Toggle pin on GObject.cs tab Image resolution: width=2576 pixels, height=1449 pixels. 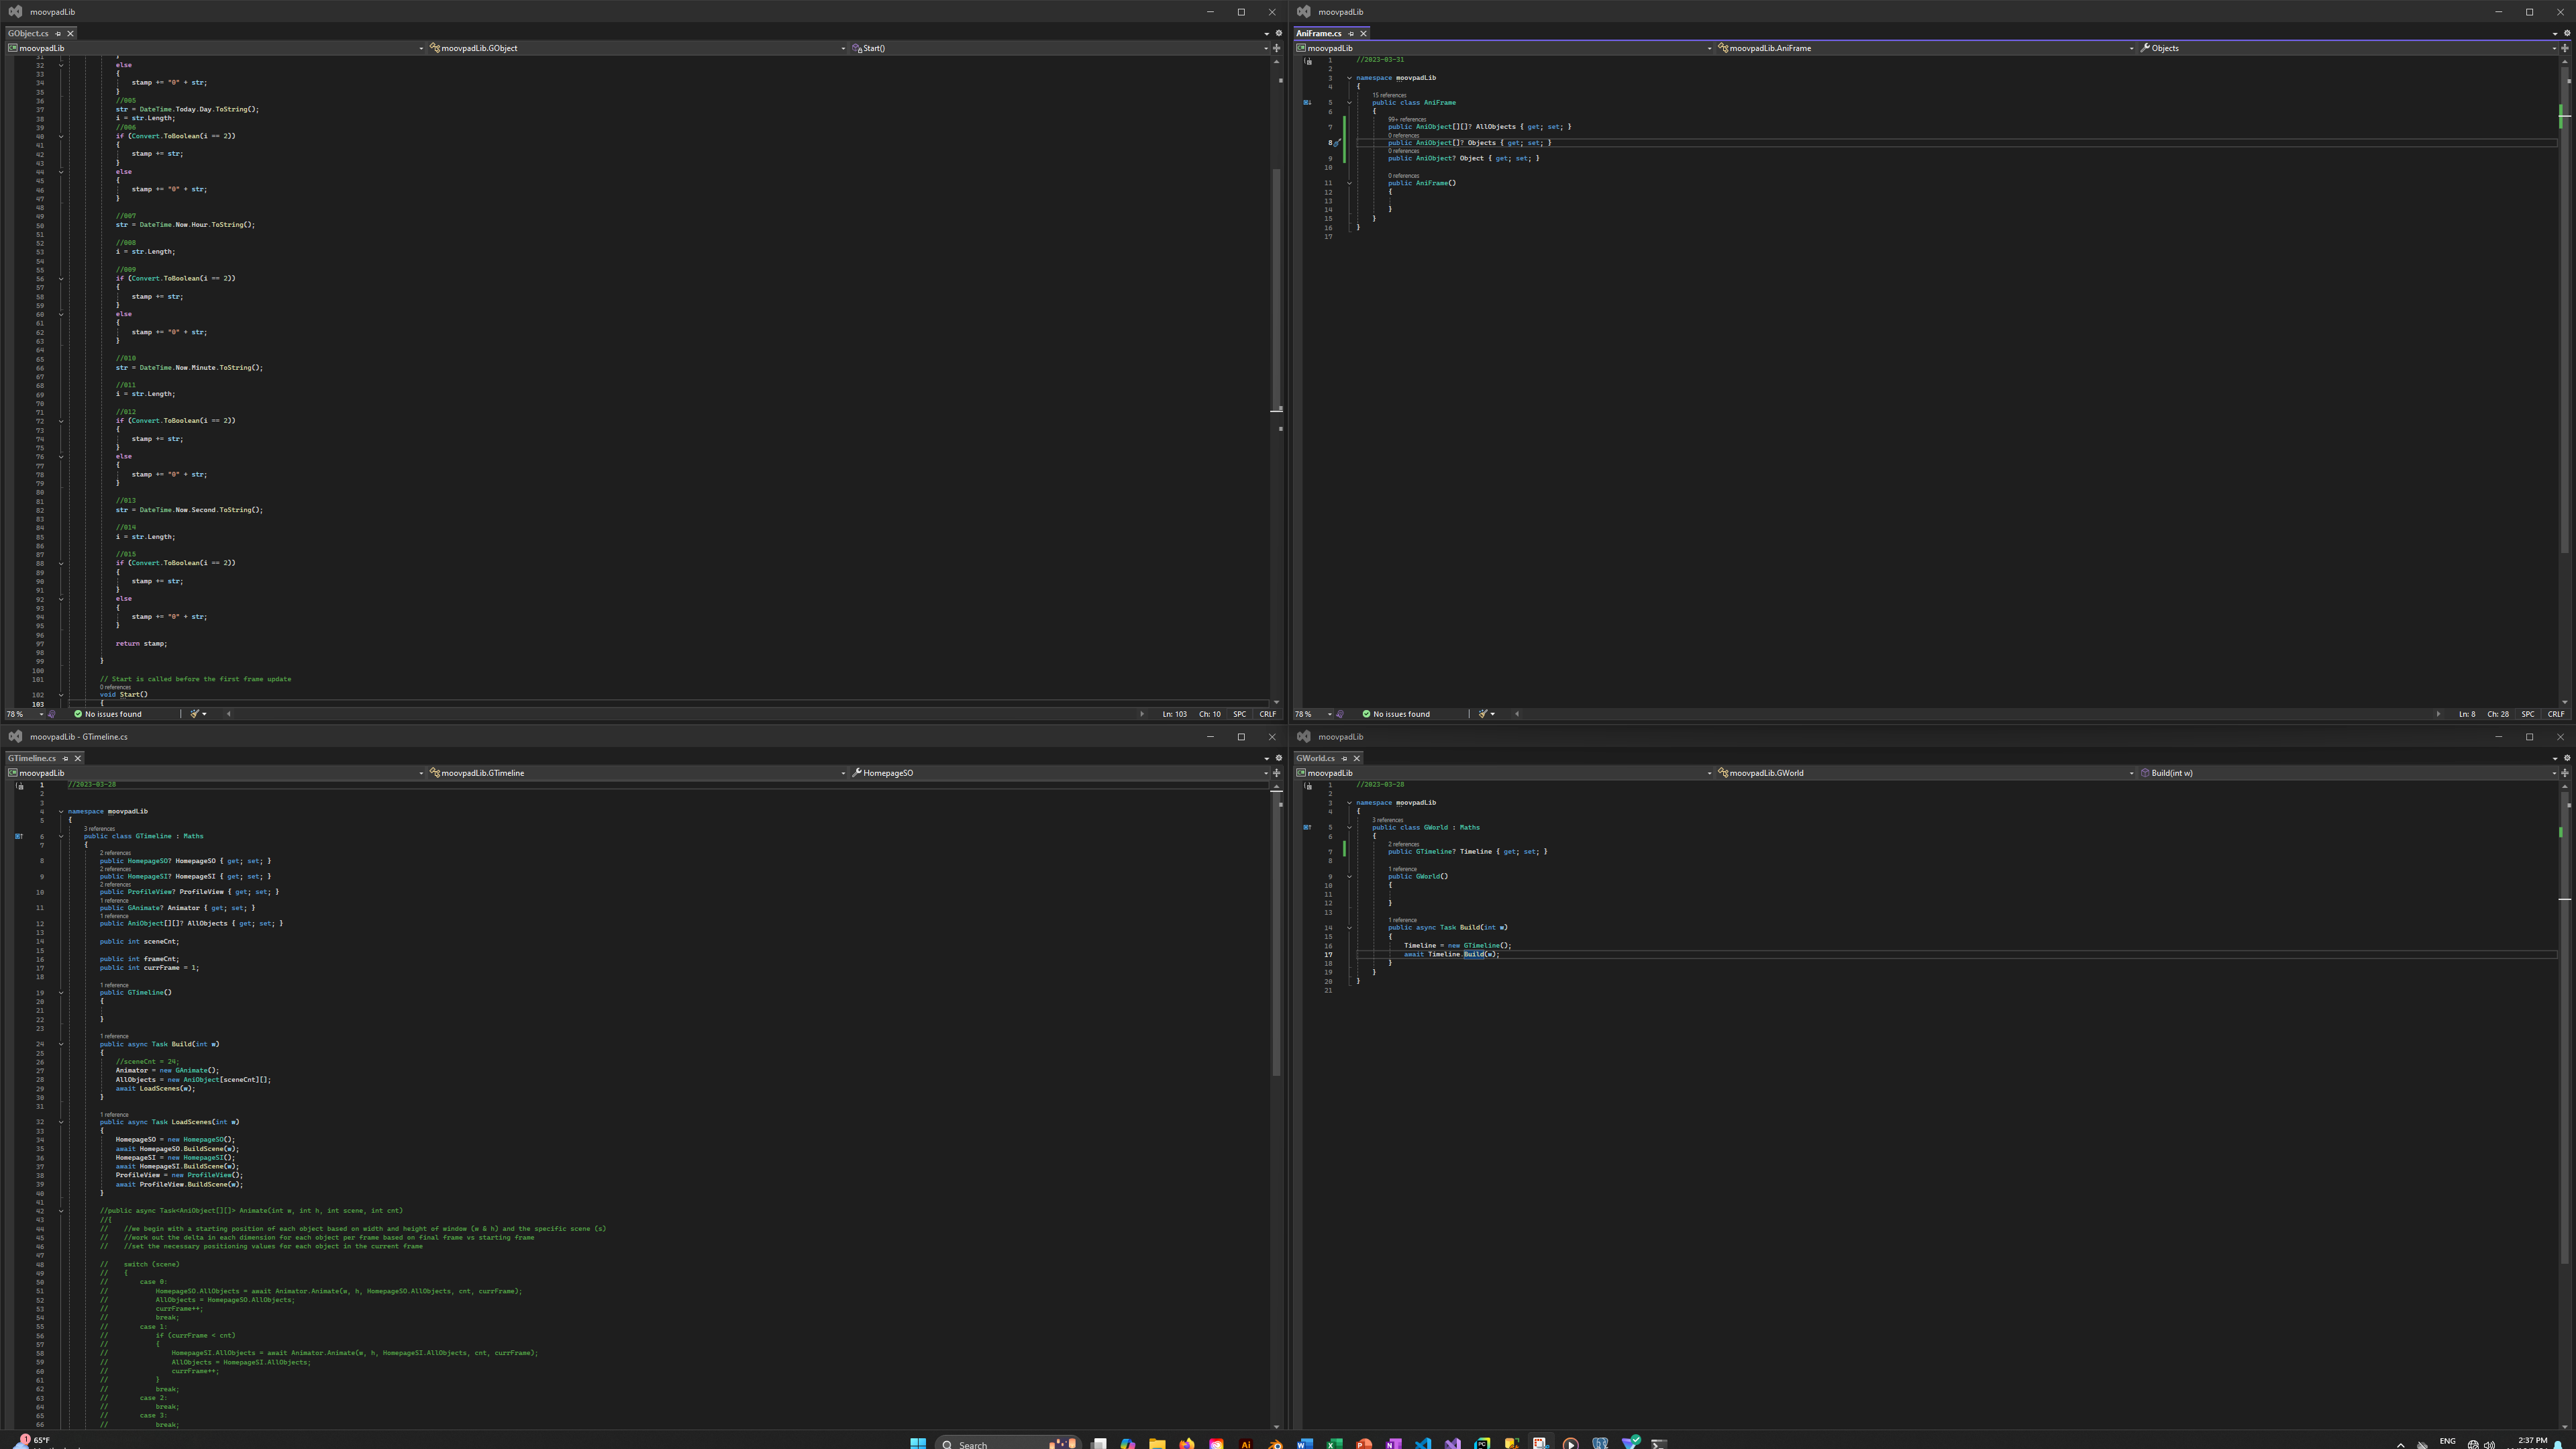point(58,33)
